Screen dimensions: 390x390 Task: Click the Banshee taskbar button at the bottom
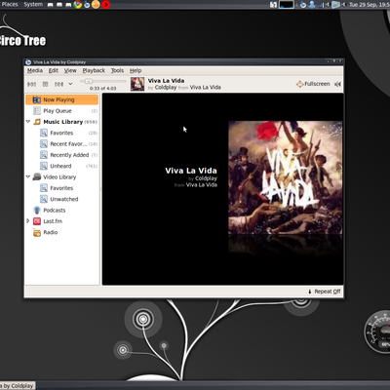click(x=18, y=386)
